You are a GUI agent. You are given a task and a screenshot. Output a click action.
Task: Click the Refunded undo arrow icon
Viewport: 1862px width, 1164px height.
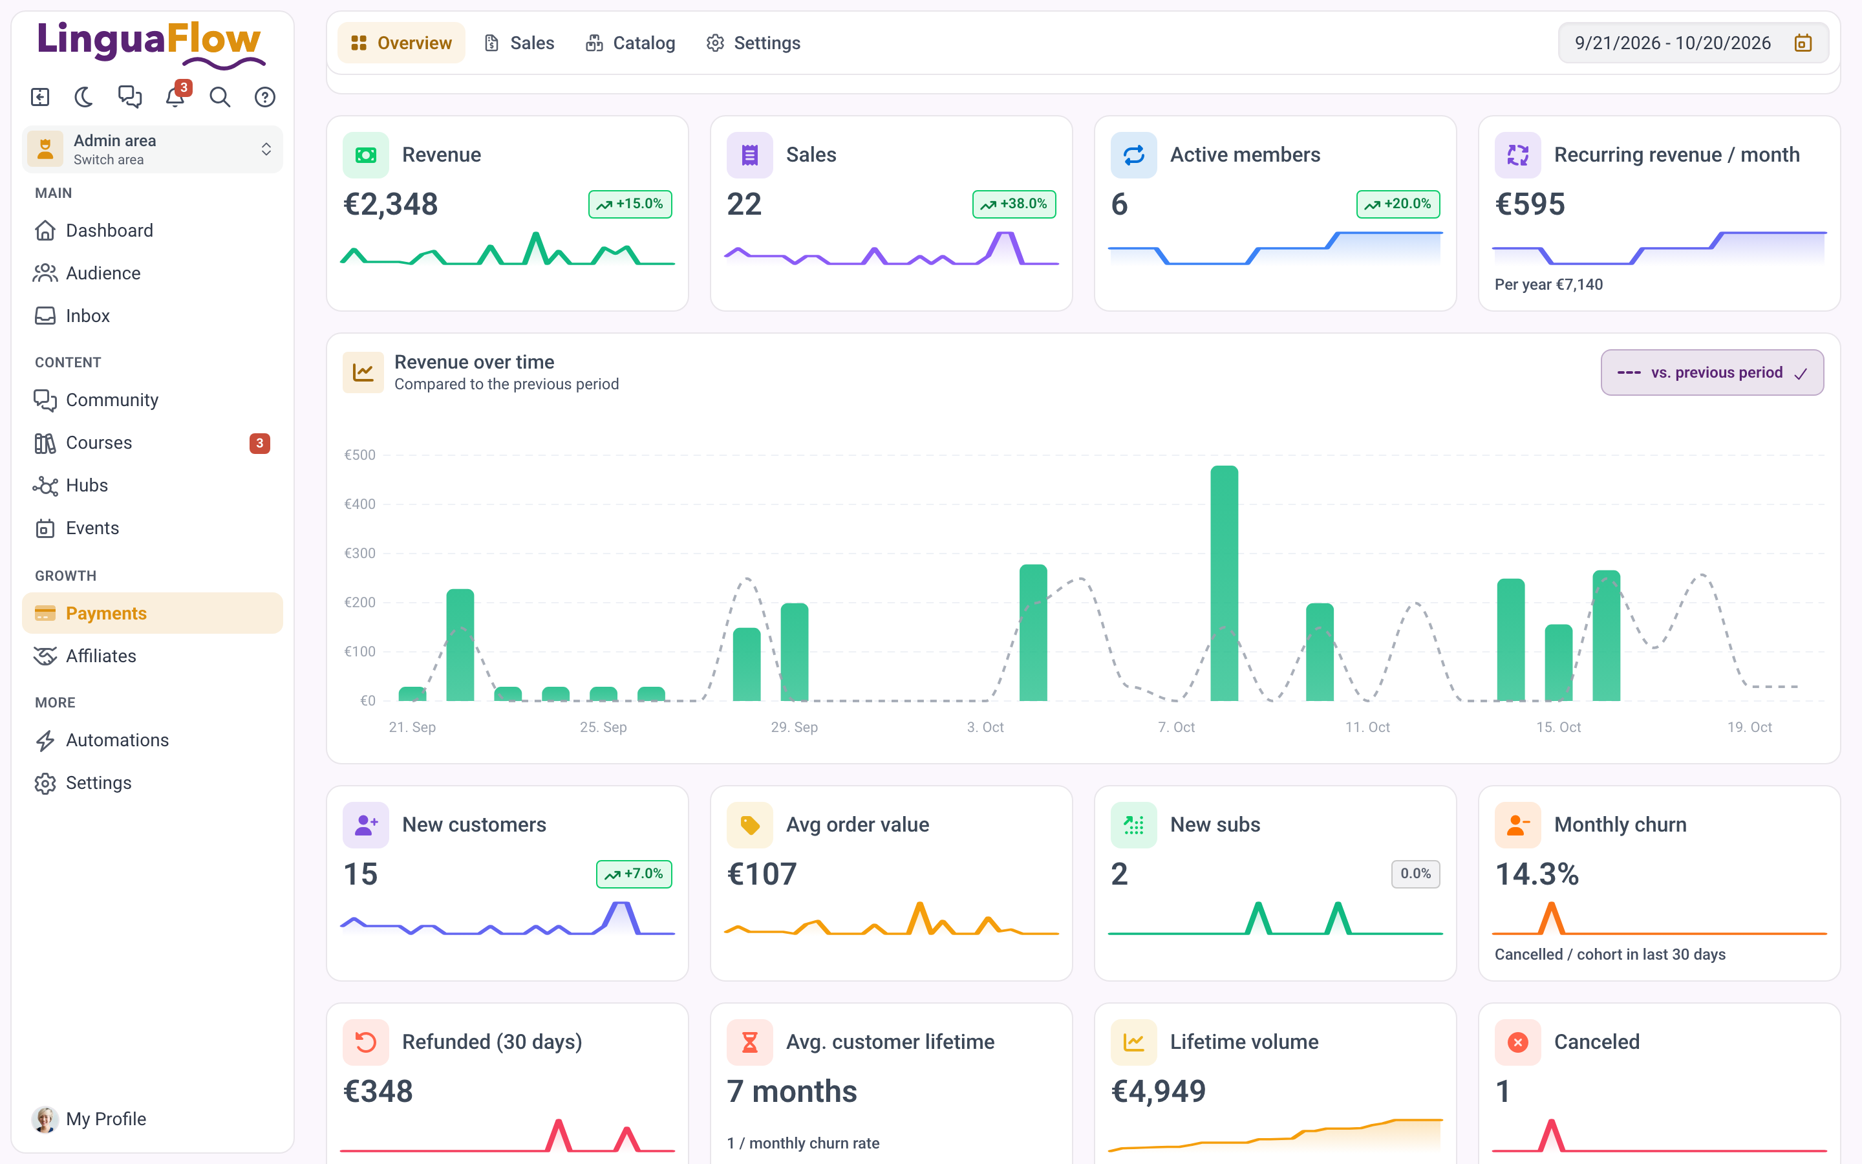click(x=365, y=1042)
